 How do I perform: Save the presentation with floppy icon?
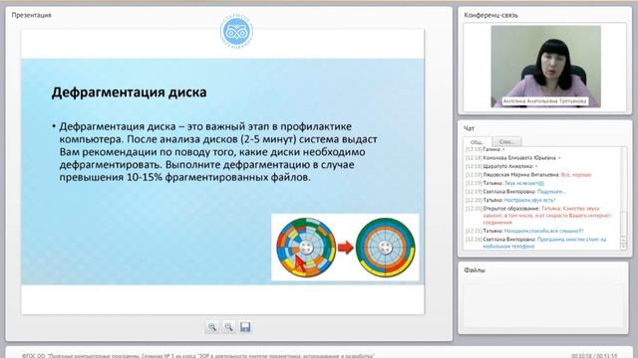(245, 327)
